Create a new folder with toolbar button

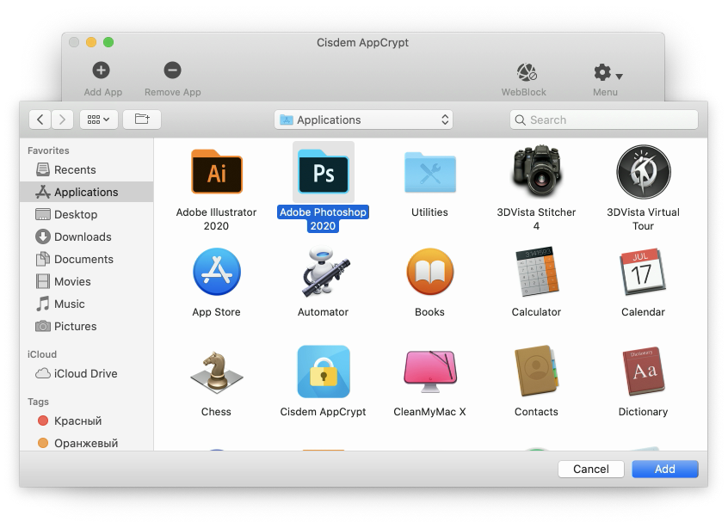(142, 120)
